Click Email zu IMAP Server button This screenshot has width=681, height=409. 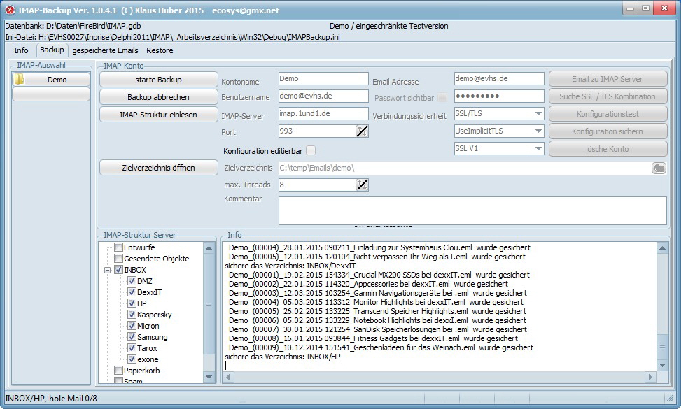click(608, 79)
